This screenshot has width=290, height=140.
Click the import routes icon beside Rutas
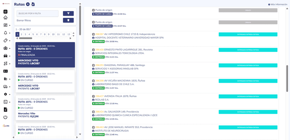[x=33, y=4]
